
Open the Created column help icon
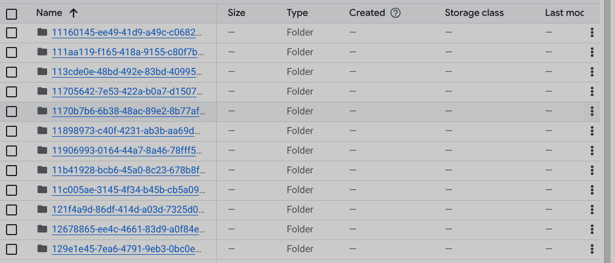395,13
